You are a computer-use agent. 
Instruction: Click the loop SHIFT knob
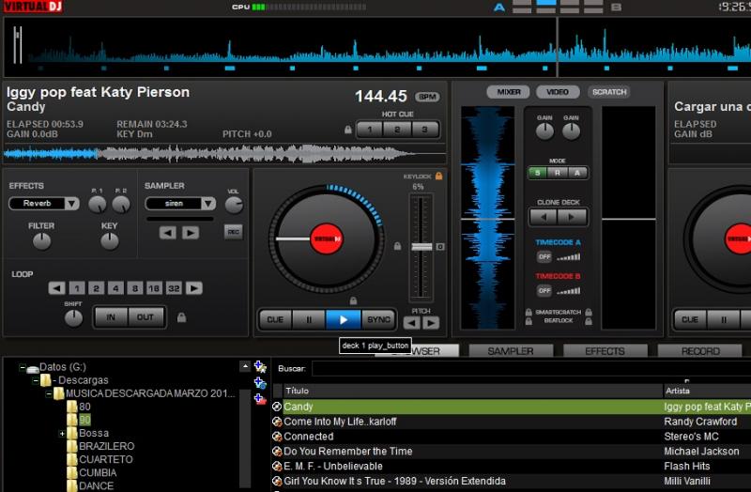point(73,318)
